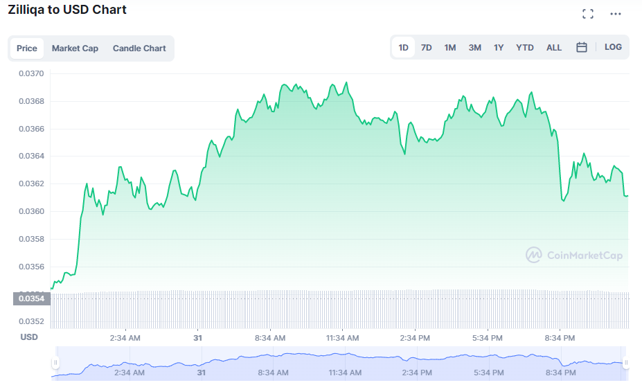
Task: Click the 2:34 PM label on main axis
Action: [x=415, y=339]
